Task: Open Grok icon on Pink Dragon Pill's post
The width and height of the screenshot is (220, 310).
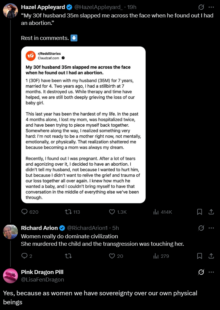Action: 201,272
